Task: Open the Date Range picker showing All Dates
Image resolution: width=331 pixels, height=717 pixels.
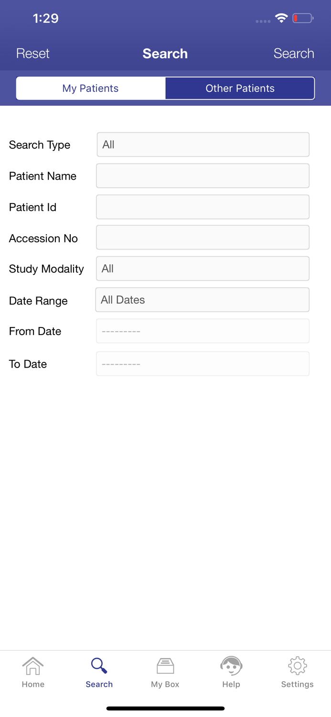Action: click(203, 300)
